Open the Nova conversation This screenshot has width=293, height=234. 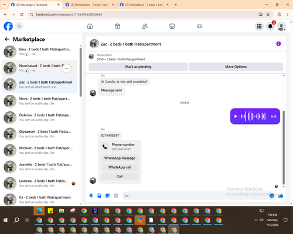pos(39,101)
